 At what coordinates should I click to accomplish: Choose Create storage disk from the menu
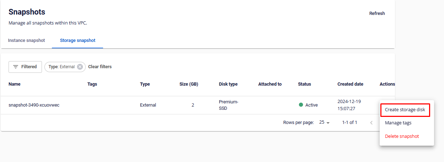point(405,110)
